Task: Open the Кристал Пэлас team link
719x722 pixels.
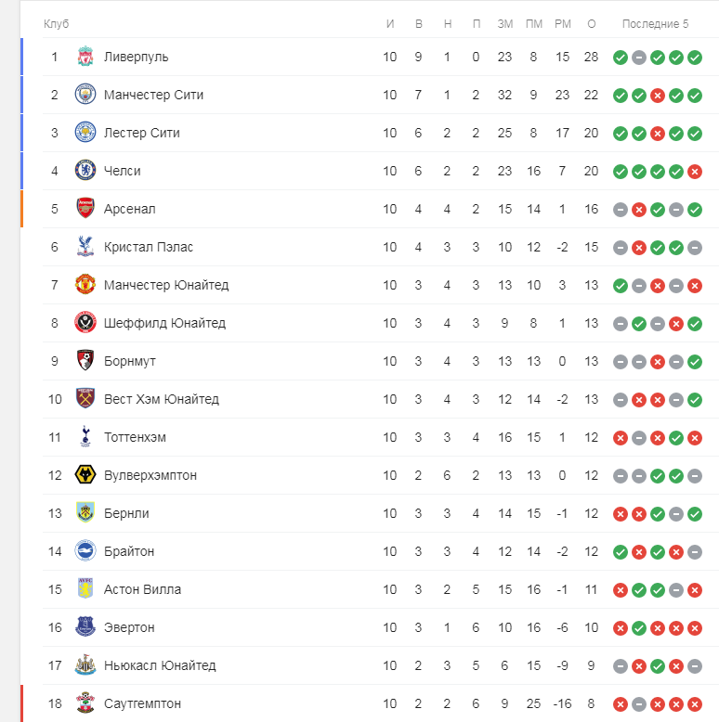Action: pyautogui.click(x=149, y=247)
